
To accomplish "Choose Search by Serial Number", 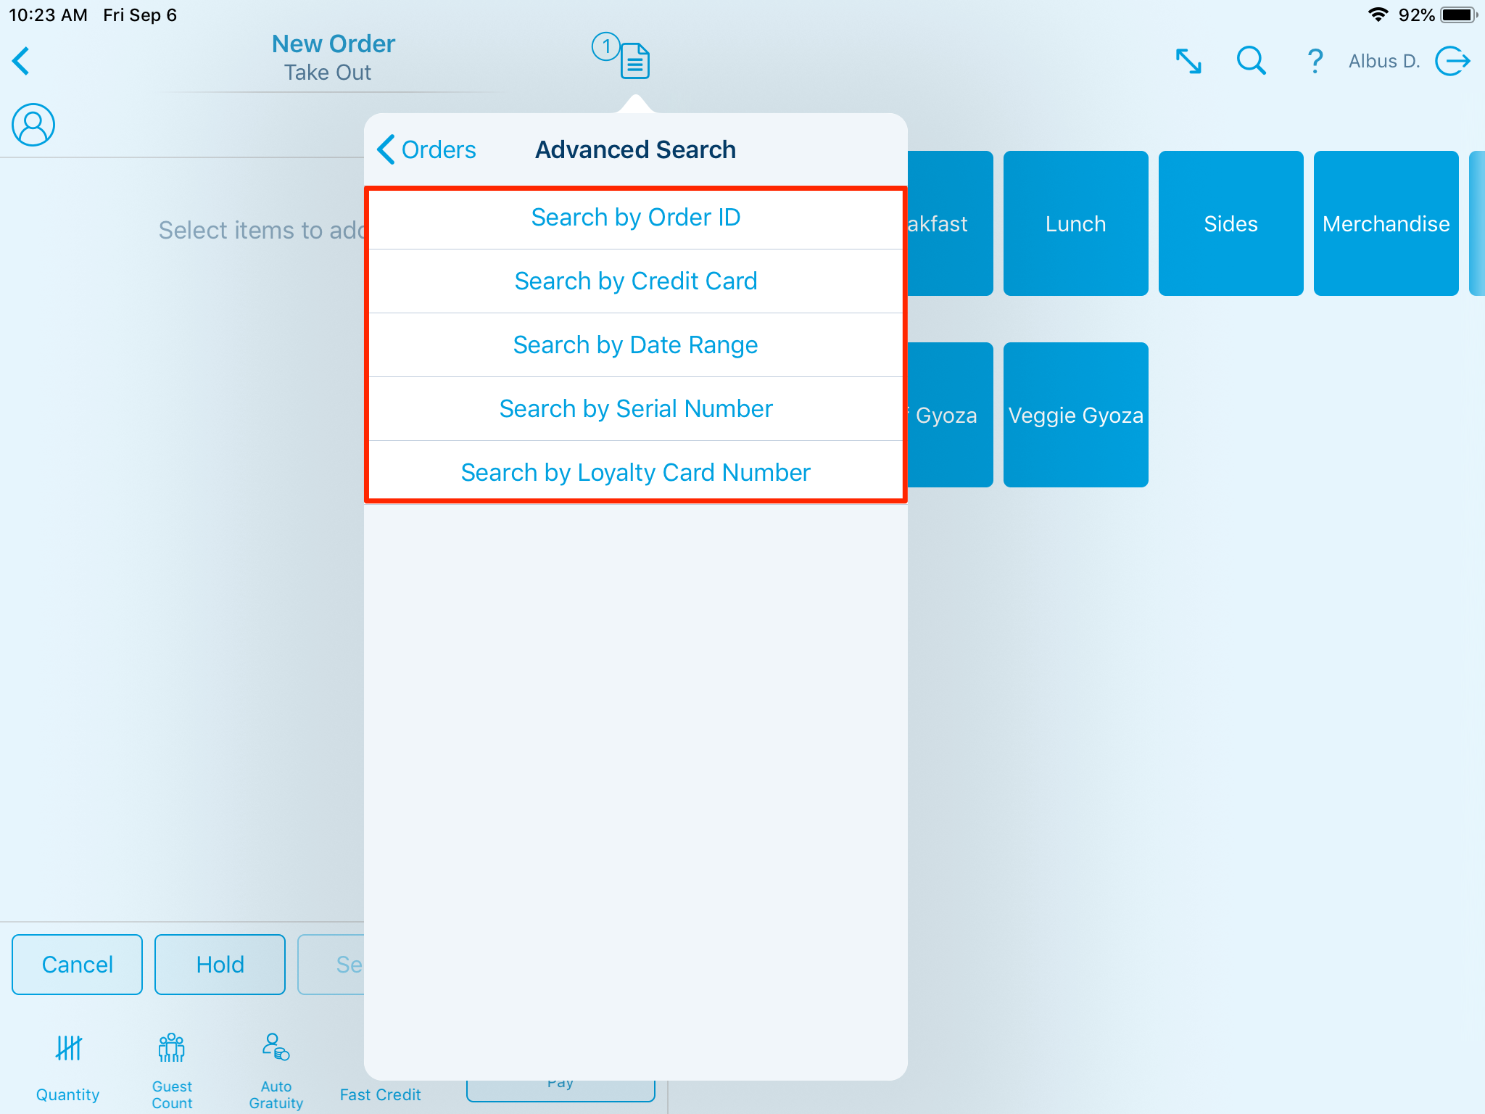I will (635, 409).
